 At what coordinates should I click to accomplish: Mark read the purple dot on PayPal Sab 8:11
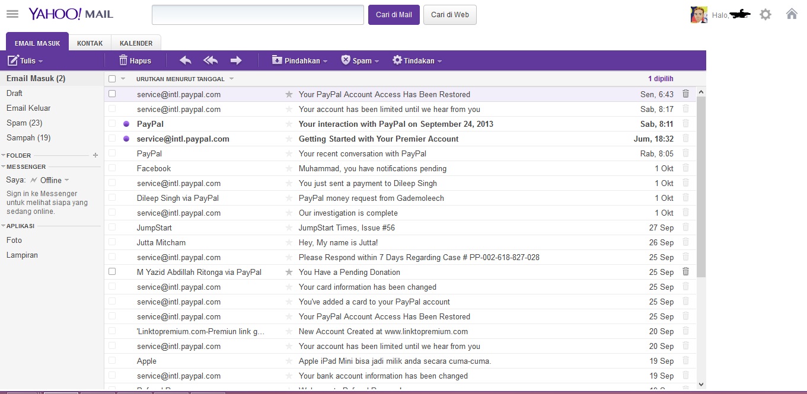(126, 124)
